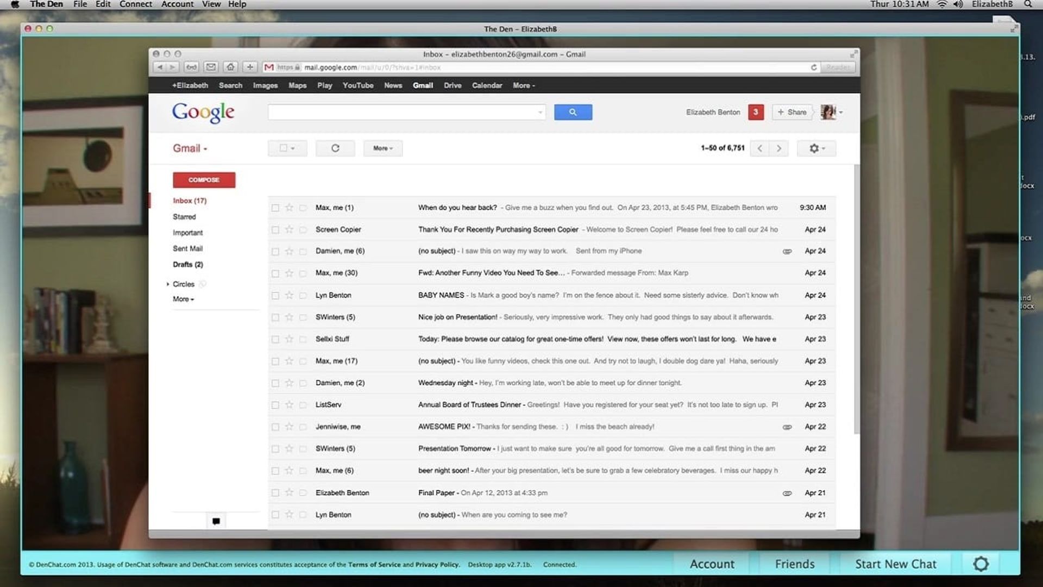This screenshot has height=587, width=1043.
Task: Open the More actions dropdown in toolbar
Action: point(383,148)
